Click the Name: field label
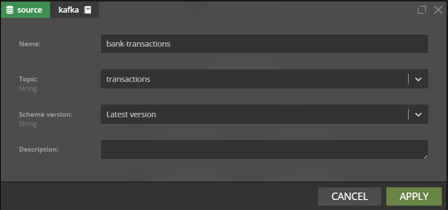The width and height of the screenshot is (448, 210). click(30, 44)
